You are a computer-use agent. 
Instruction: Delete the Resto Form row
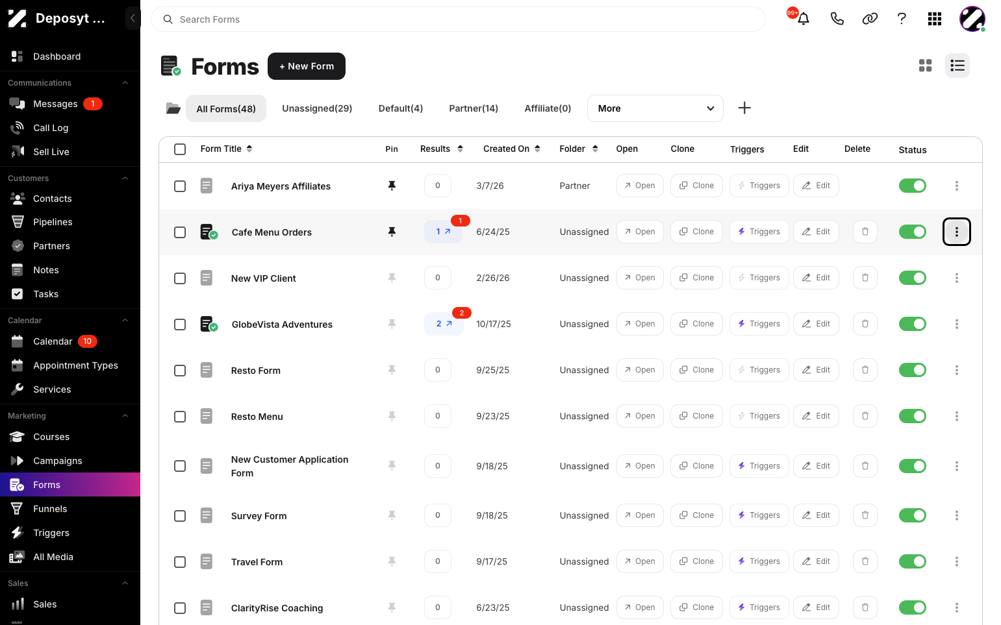pos(865,370)
